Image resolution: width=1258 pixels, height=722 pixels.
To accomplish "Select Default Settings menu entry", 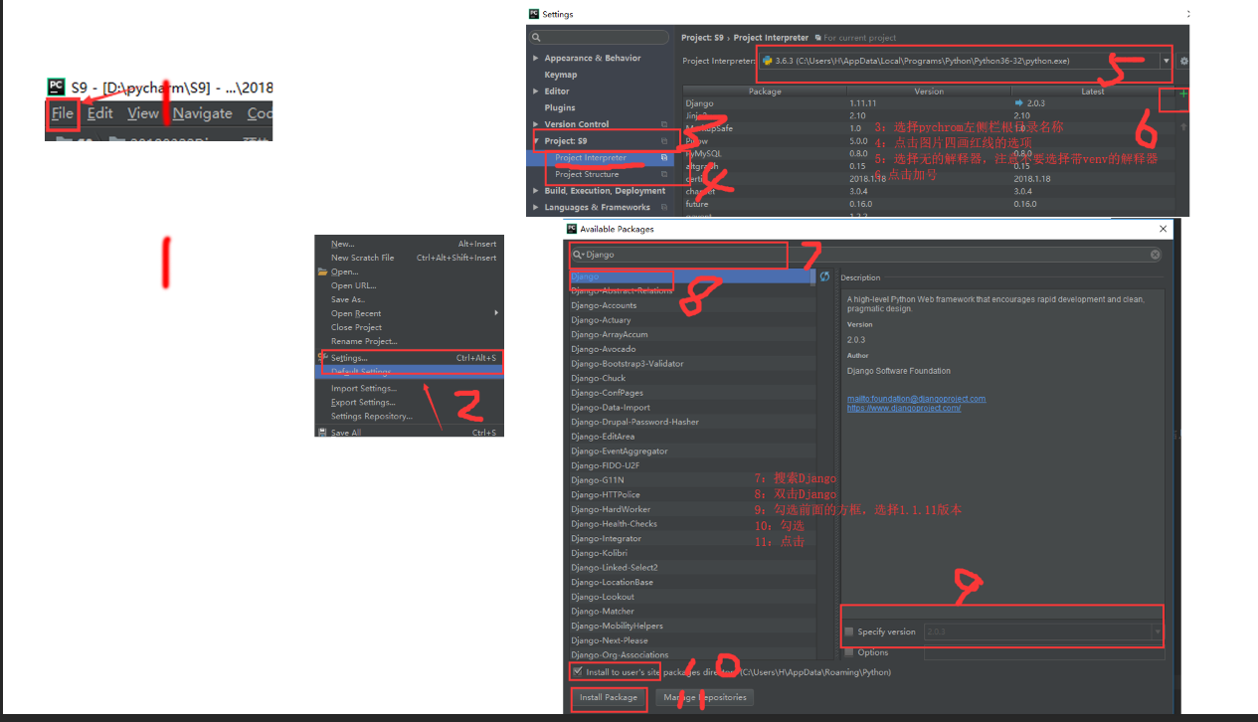I will (410, 371).
